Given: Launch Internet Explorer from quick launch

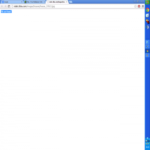Looking at the screenshot, I should (x=147, y=15).
